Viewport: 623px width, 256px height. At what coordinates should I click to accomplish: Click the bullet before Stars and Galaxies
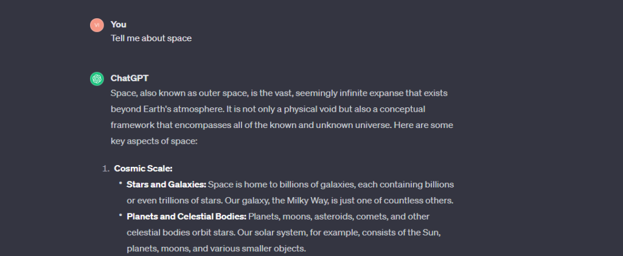(x=121, y=183)
